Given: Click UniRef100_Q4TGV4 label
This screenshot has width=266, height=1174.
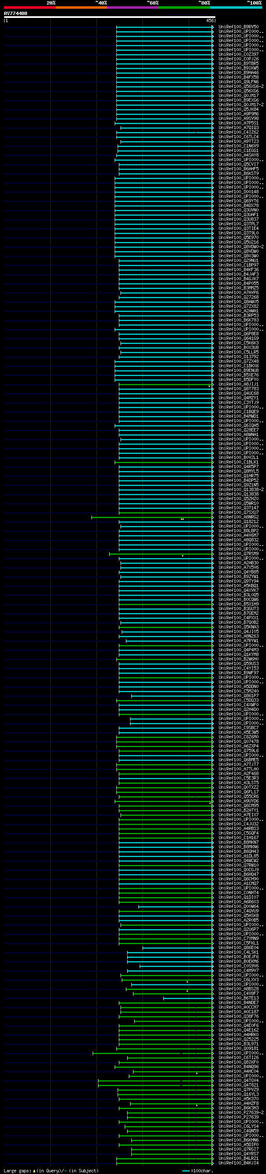Looking at the screenshot, I should click(239, 1081).
